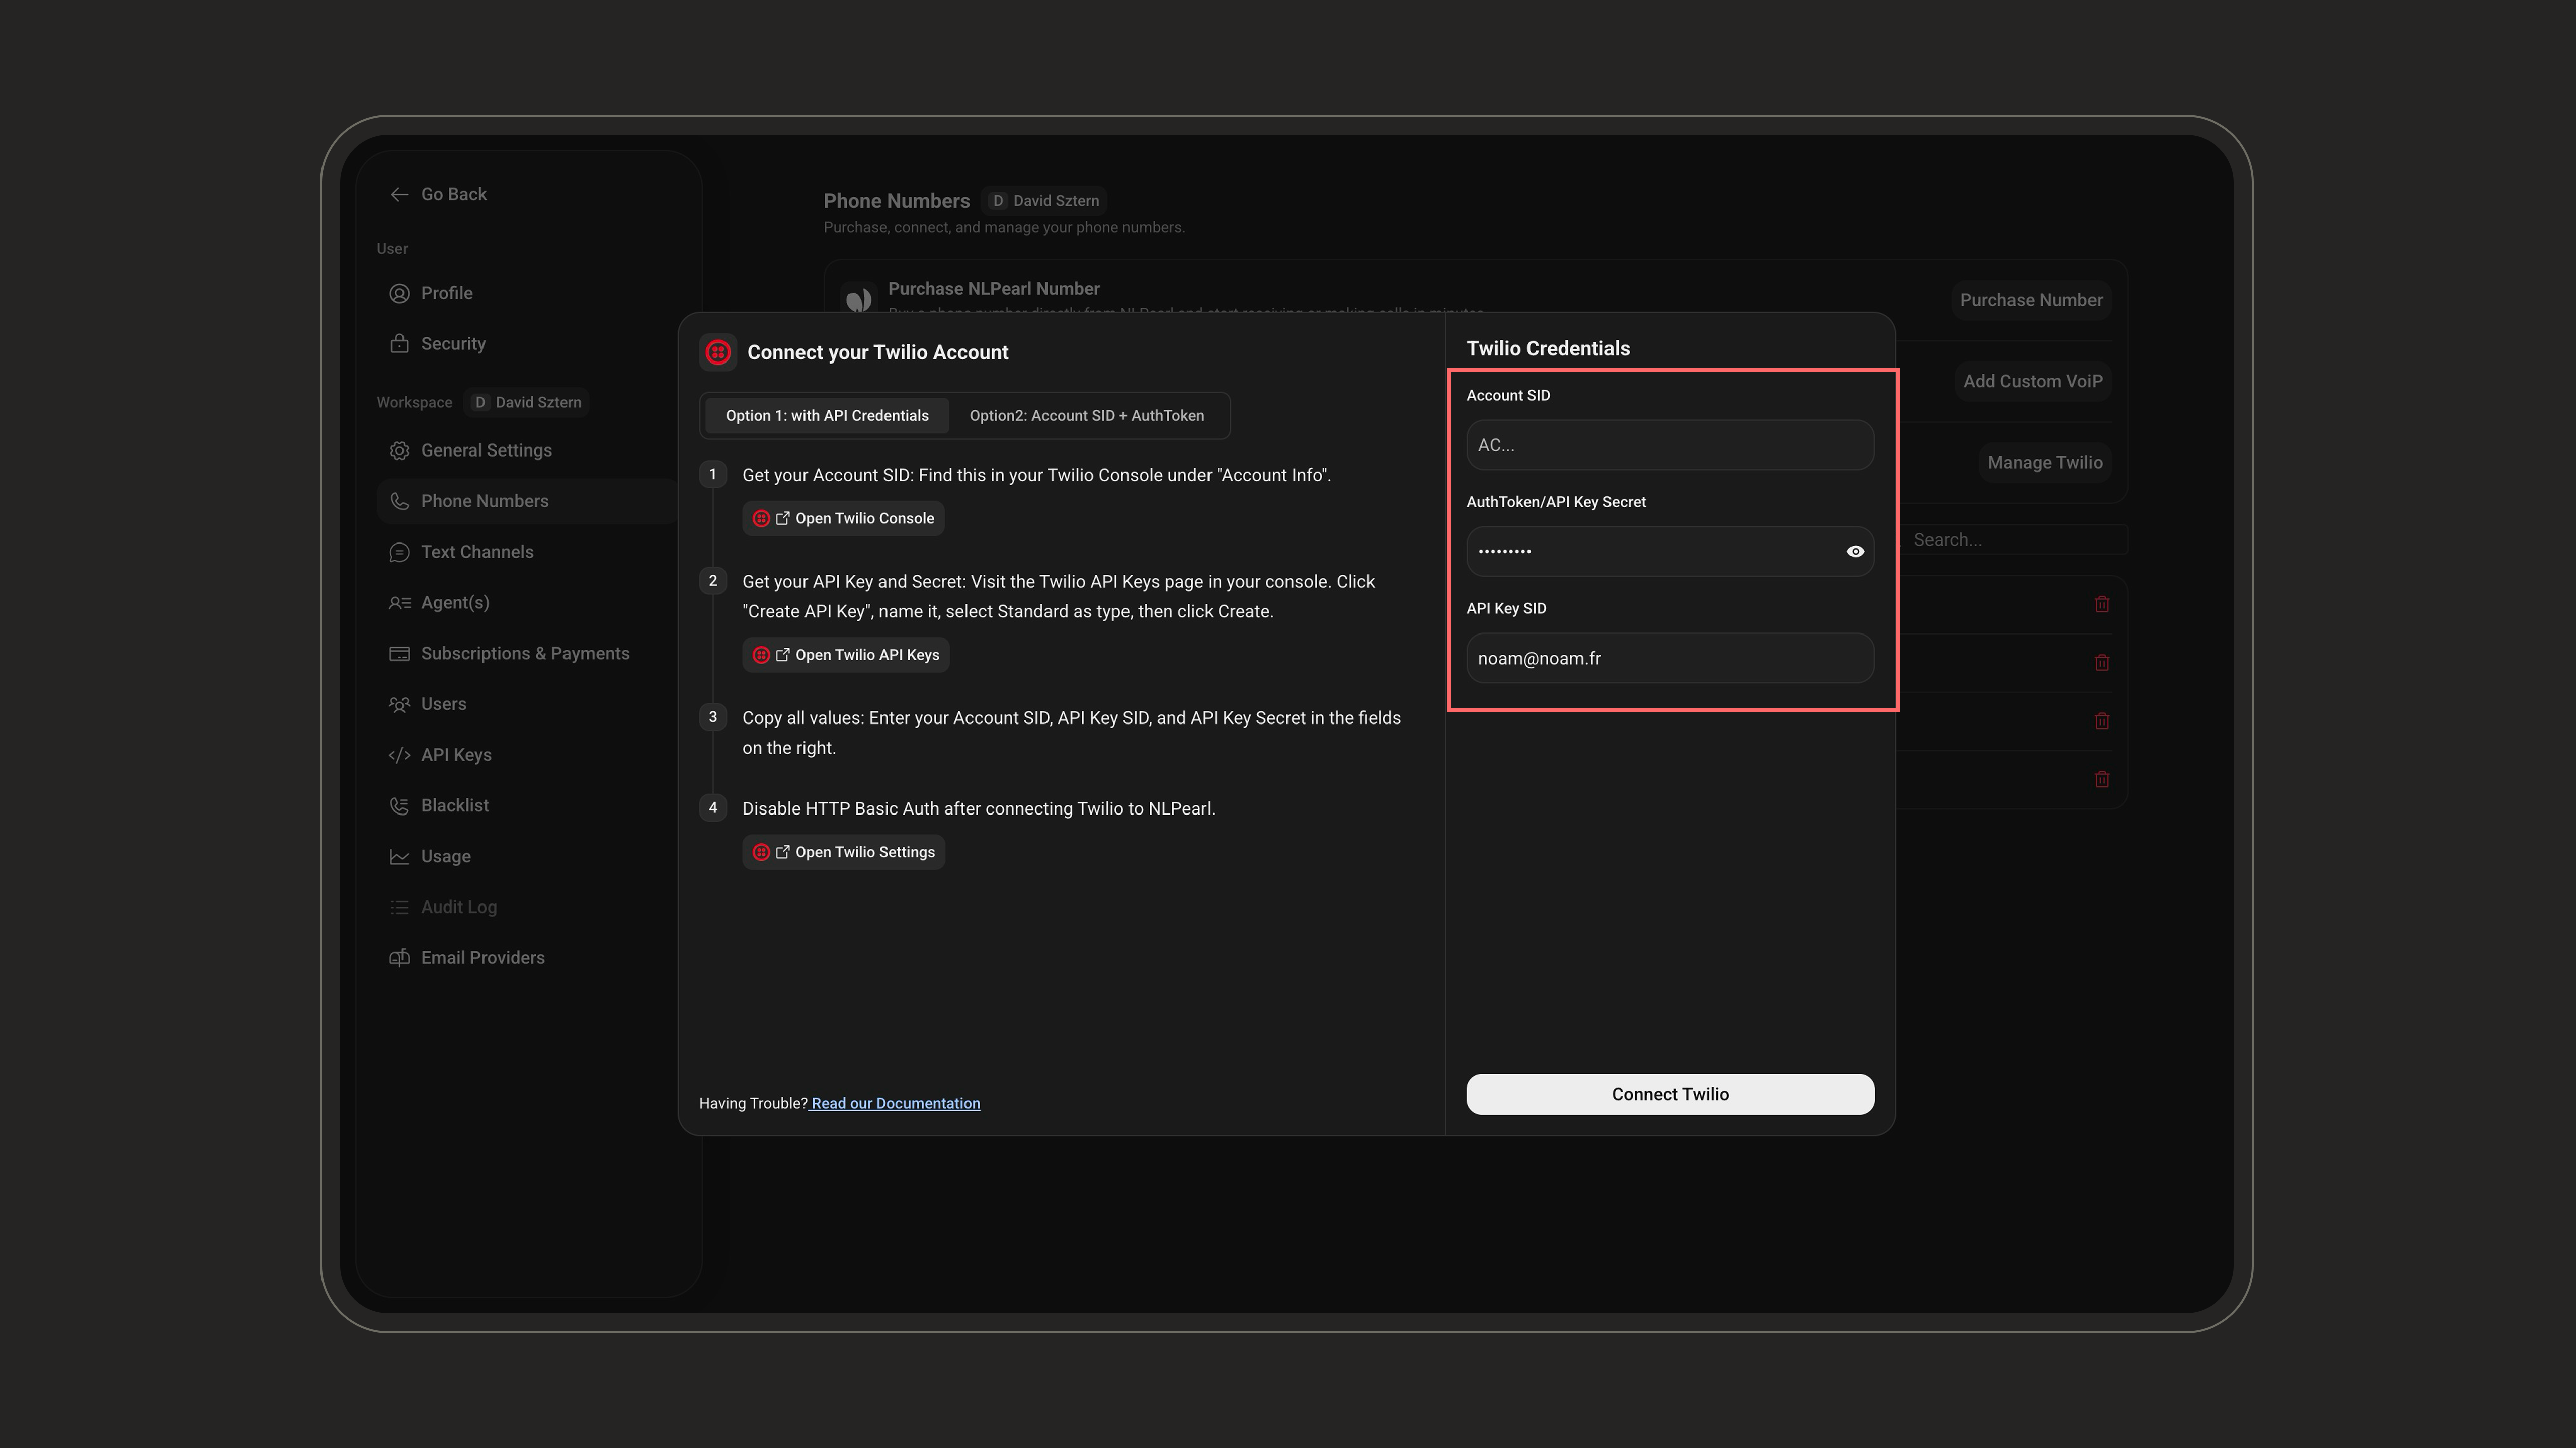Open Subscriptions & Payments card icon
Screen dimensions: 2576x1448
tap(399, 654)
